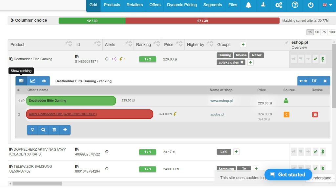Toggle green checkmark in DOPPELHERZ eshop.pl cell
The width and height of the screenshot is (336, 188).
click(x=315, y=152)
